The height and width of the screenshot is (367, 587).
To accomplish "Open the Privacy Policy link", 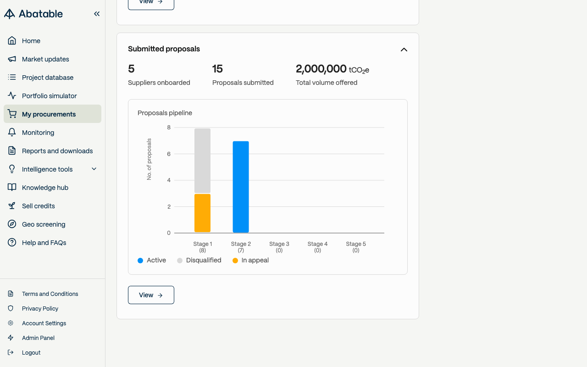I will 40,309.
